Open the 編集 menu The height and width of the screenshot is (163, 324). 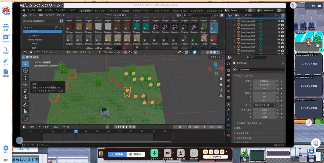(39, 11)
